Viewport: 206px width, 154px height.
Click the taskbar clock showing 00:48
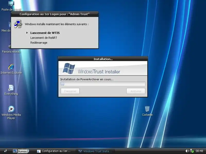tap(199, 151)
